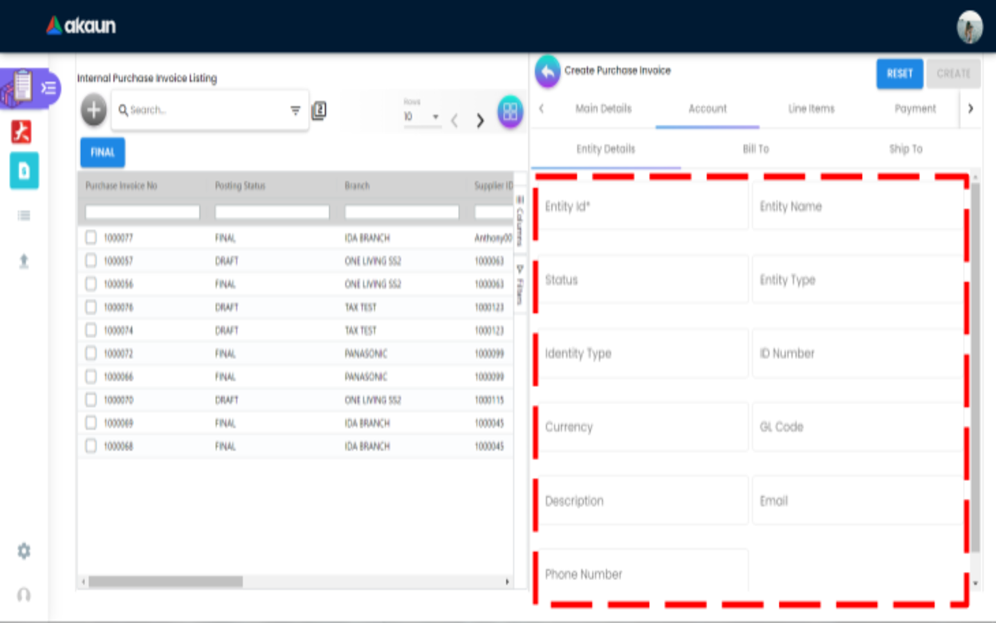The width and height of the screenshot is (996, 623).
Task: Open the rows per page dropdown
Action: point(422,116)
